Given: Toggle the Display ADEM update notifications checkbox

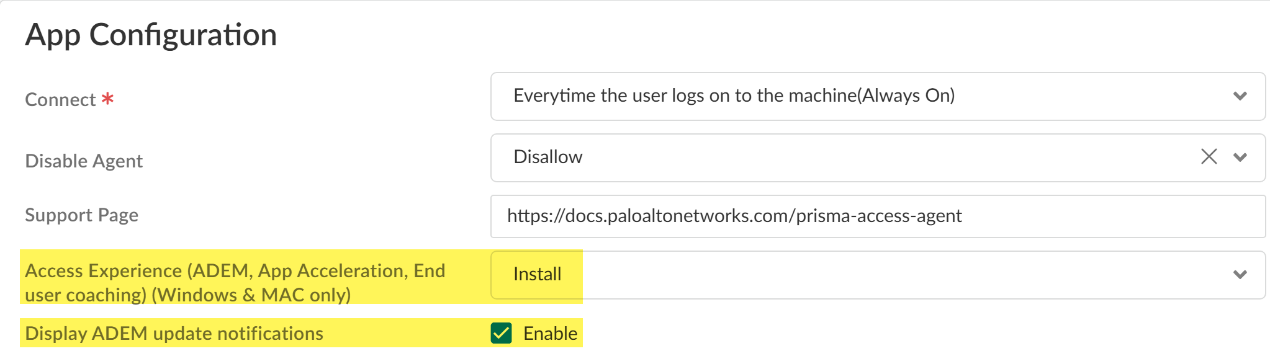Looking at the screenshot, I should pyautogui.click(x=501, y=333).
